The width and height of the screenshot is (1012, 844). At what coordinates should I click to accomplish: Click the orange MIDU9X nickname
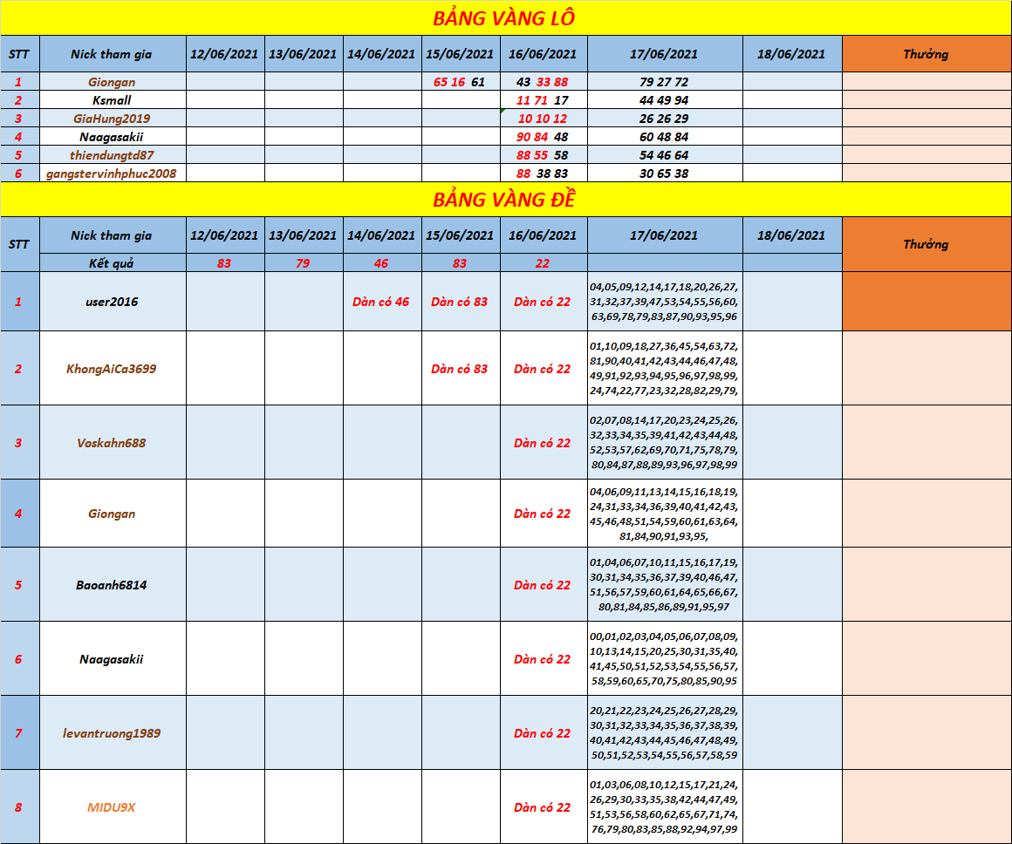pos(112,807)
